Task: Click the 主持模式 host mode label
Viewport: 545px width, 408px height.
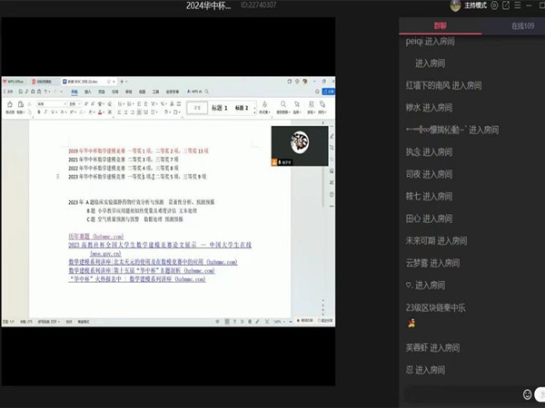Action: tap(475, 5)
